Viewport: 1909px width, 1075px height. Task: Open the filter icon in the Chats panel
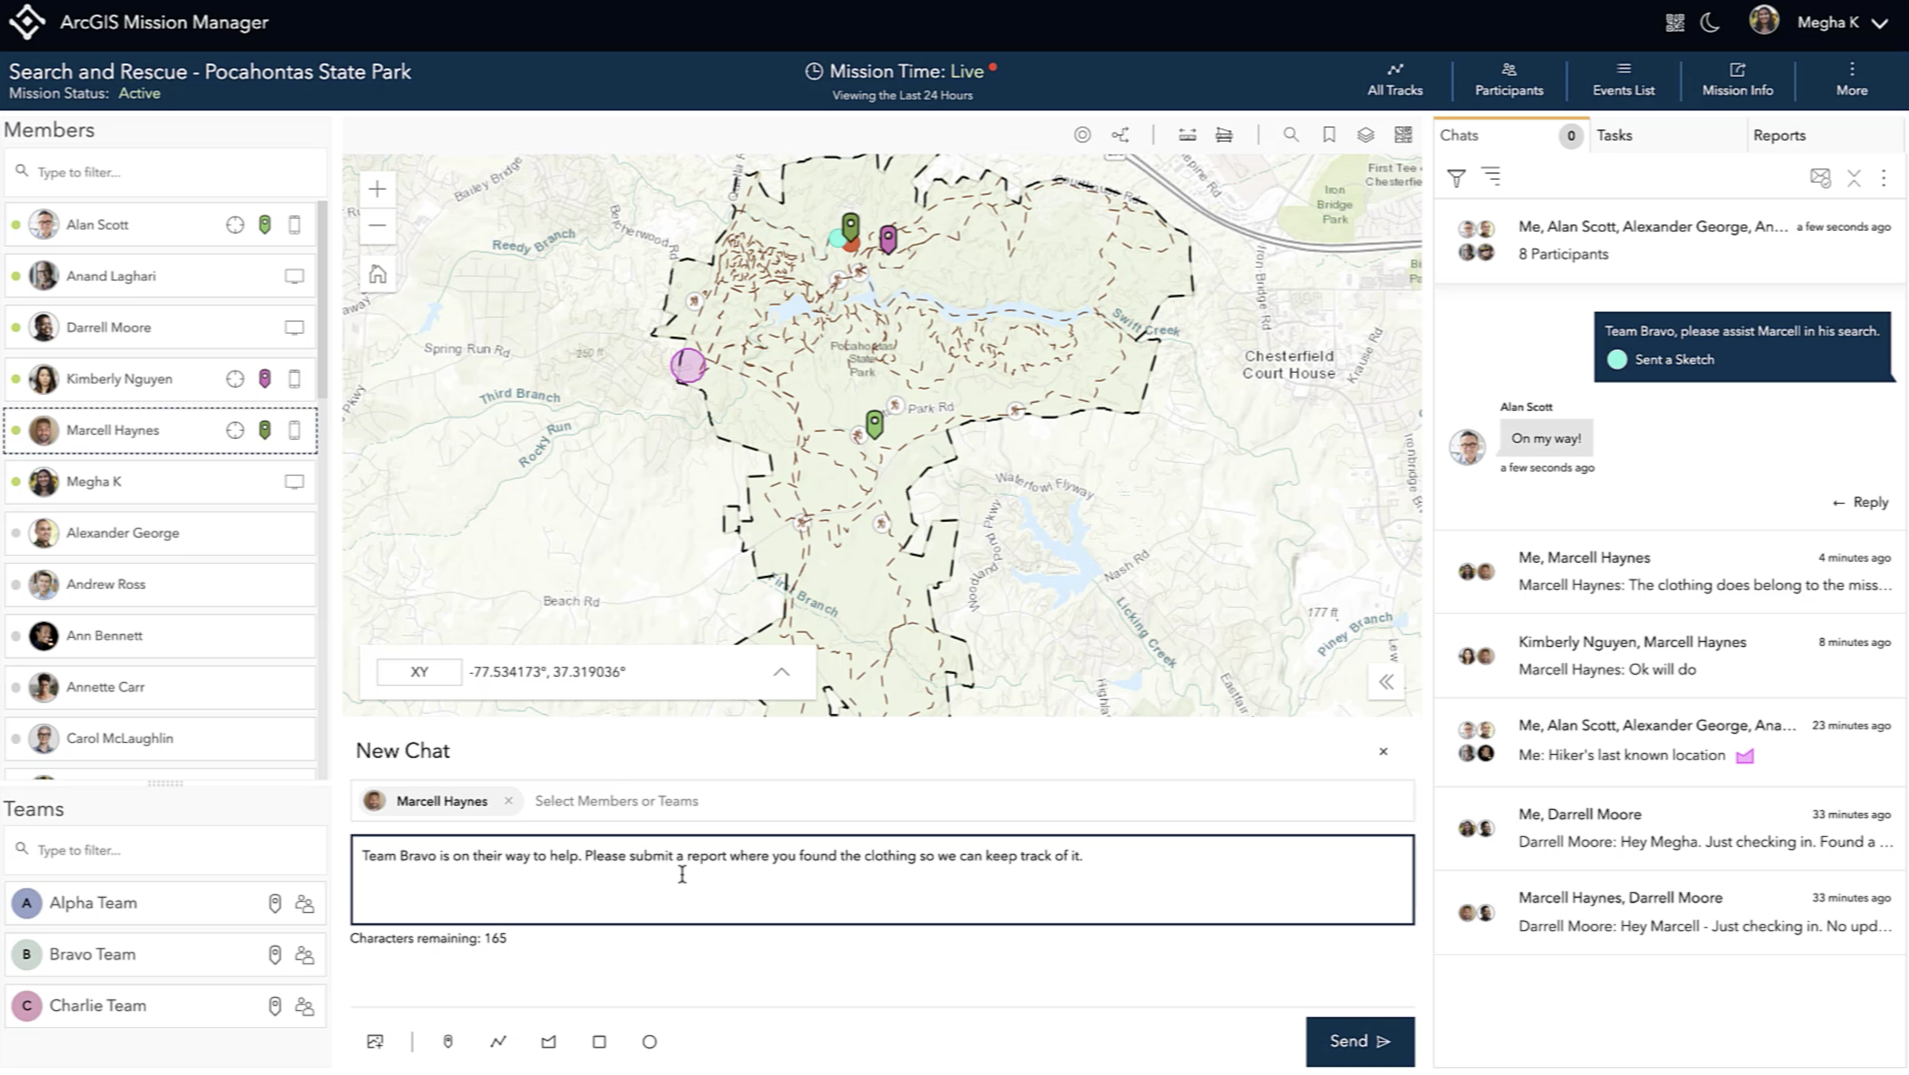pyautogui.click(x=1456, y=178)
